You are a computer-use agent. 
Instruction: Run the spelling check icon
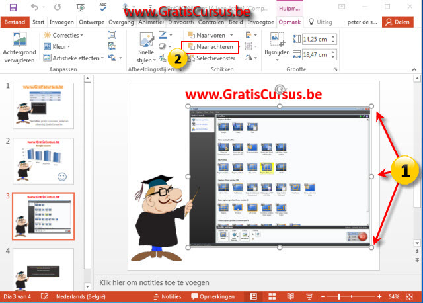(x=103, y=7)
